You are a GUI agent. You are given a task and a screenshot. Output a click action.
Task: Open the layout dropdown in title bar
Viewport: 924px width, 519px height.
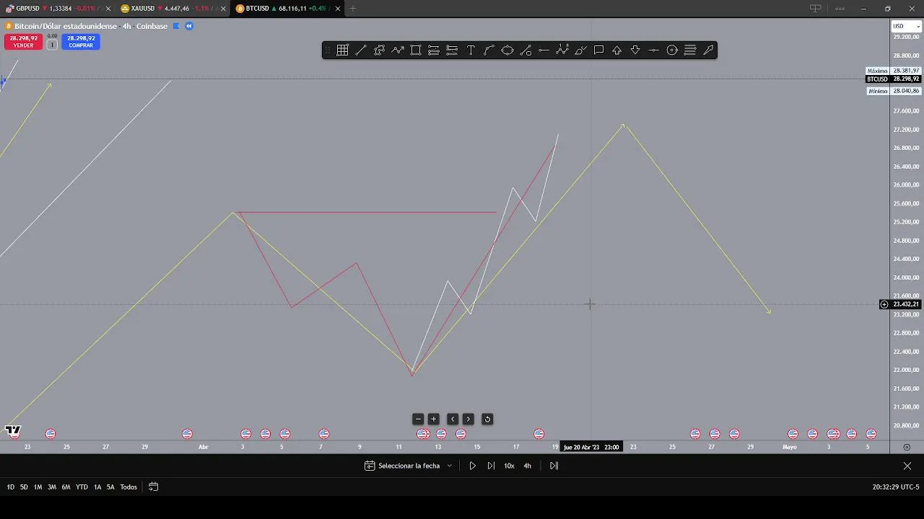coord(816,9)
